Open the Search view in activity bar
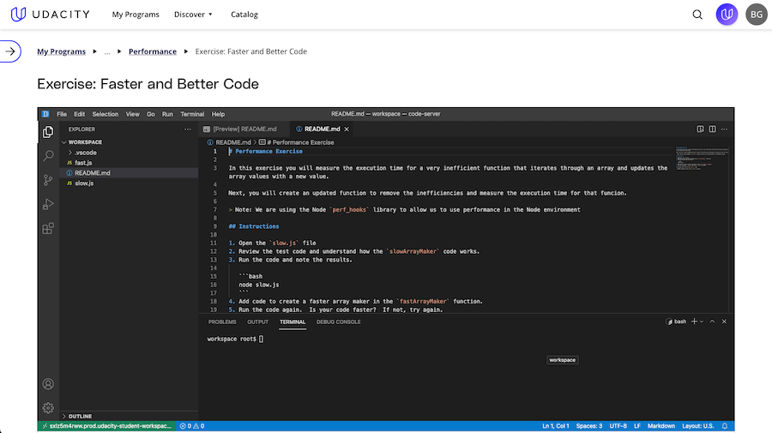Viewport: 772px width, 433px height. pos(48,156)
